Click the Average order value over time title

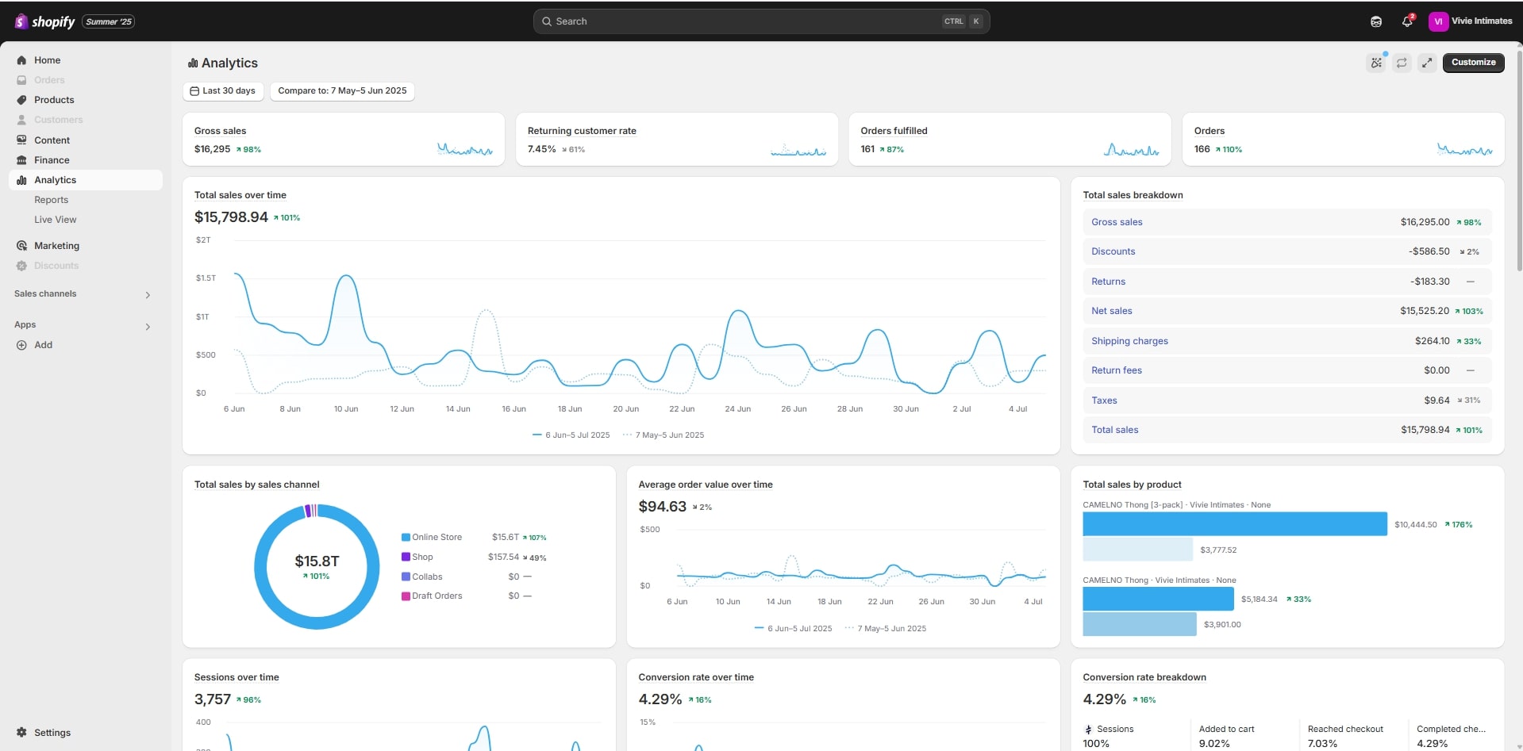[706, 485]
